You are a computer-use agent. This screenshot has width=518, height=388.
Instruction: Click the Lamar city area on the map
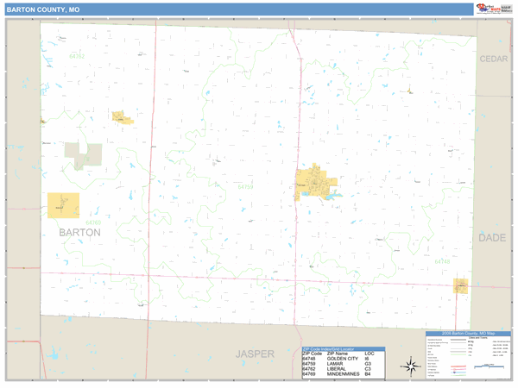[314, 185]
